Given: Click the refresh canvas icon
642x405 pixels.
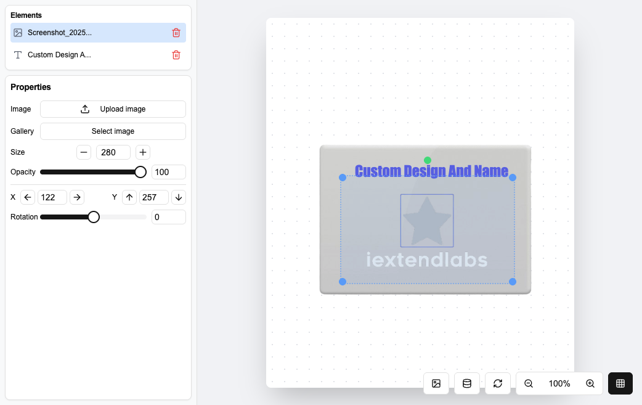Looking at the screenshot, I should [498, 383].
